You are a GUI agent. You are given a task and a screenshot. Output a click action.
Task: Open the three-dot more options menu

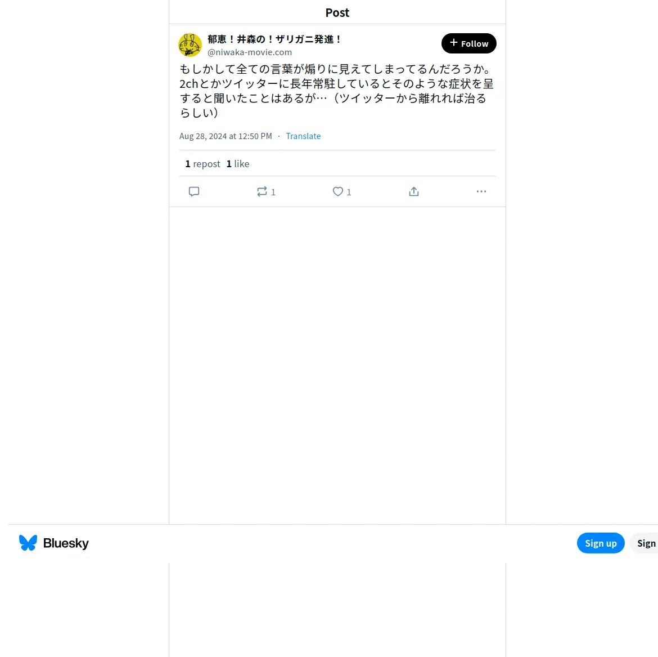click(x=481, y=191)
